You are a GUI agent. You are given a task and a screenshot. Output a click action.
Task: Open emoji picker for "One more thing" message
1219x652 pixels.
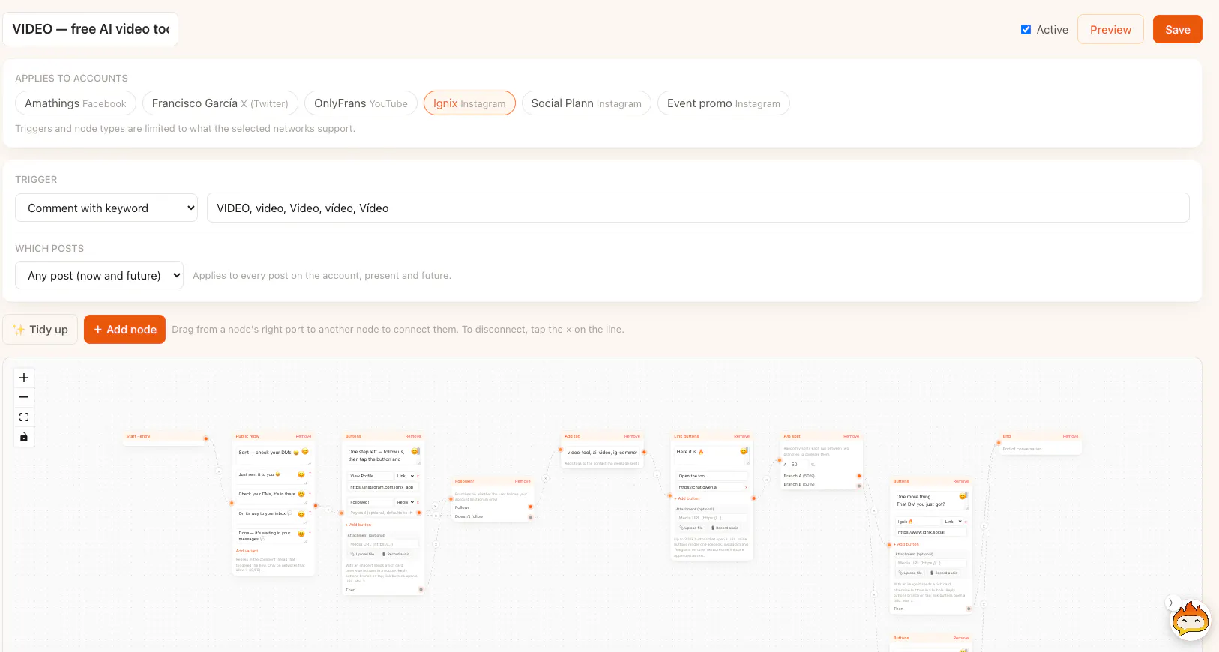click(962, 496)
